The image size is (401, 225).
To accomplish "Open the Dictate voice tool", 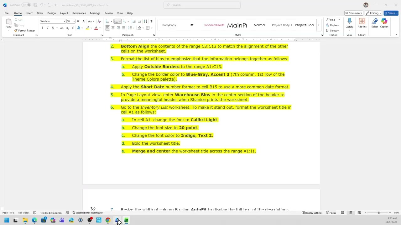I will click(349, 24).
